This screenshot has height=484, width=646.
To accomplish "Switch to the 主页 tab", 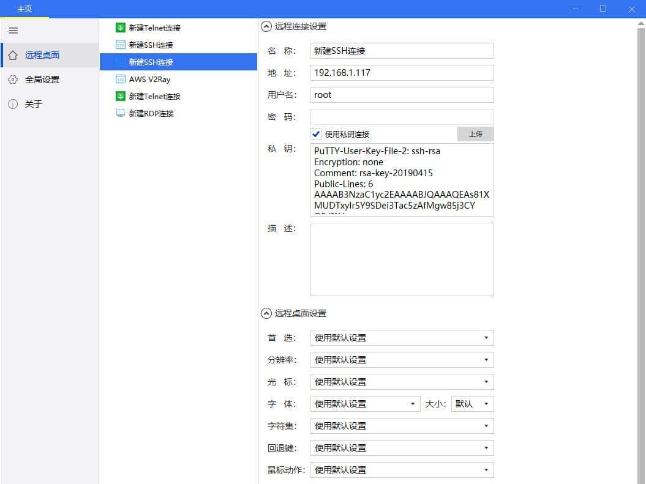I will pos(24,9).
